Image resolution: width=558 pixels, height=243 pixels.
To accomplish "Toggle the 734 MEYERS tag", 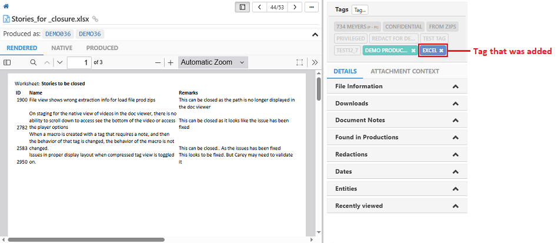I will click(358, 26).
